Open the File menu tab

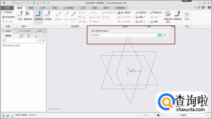click(7, 8)
